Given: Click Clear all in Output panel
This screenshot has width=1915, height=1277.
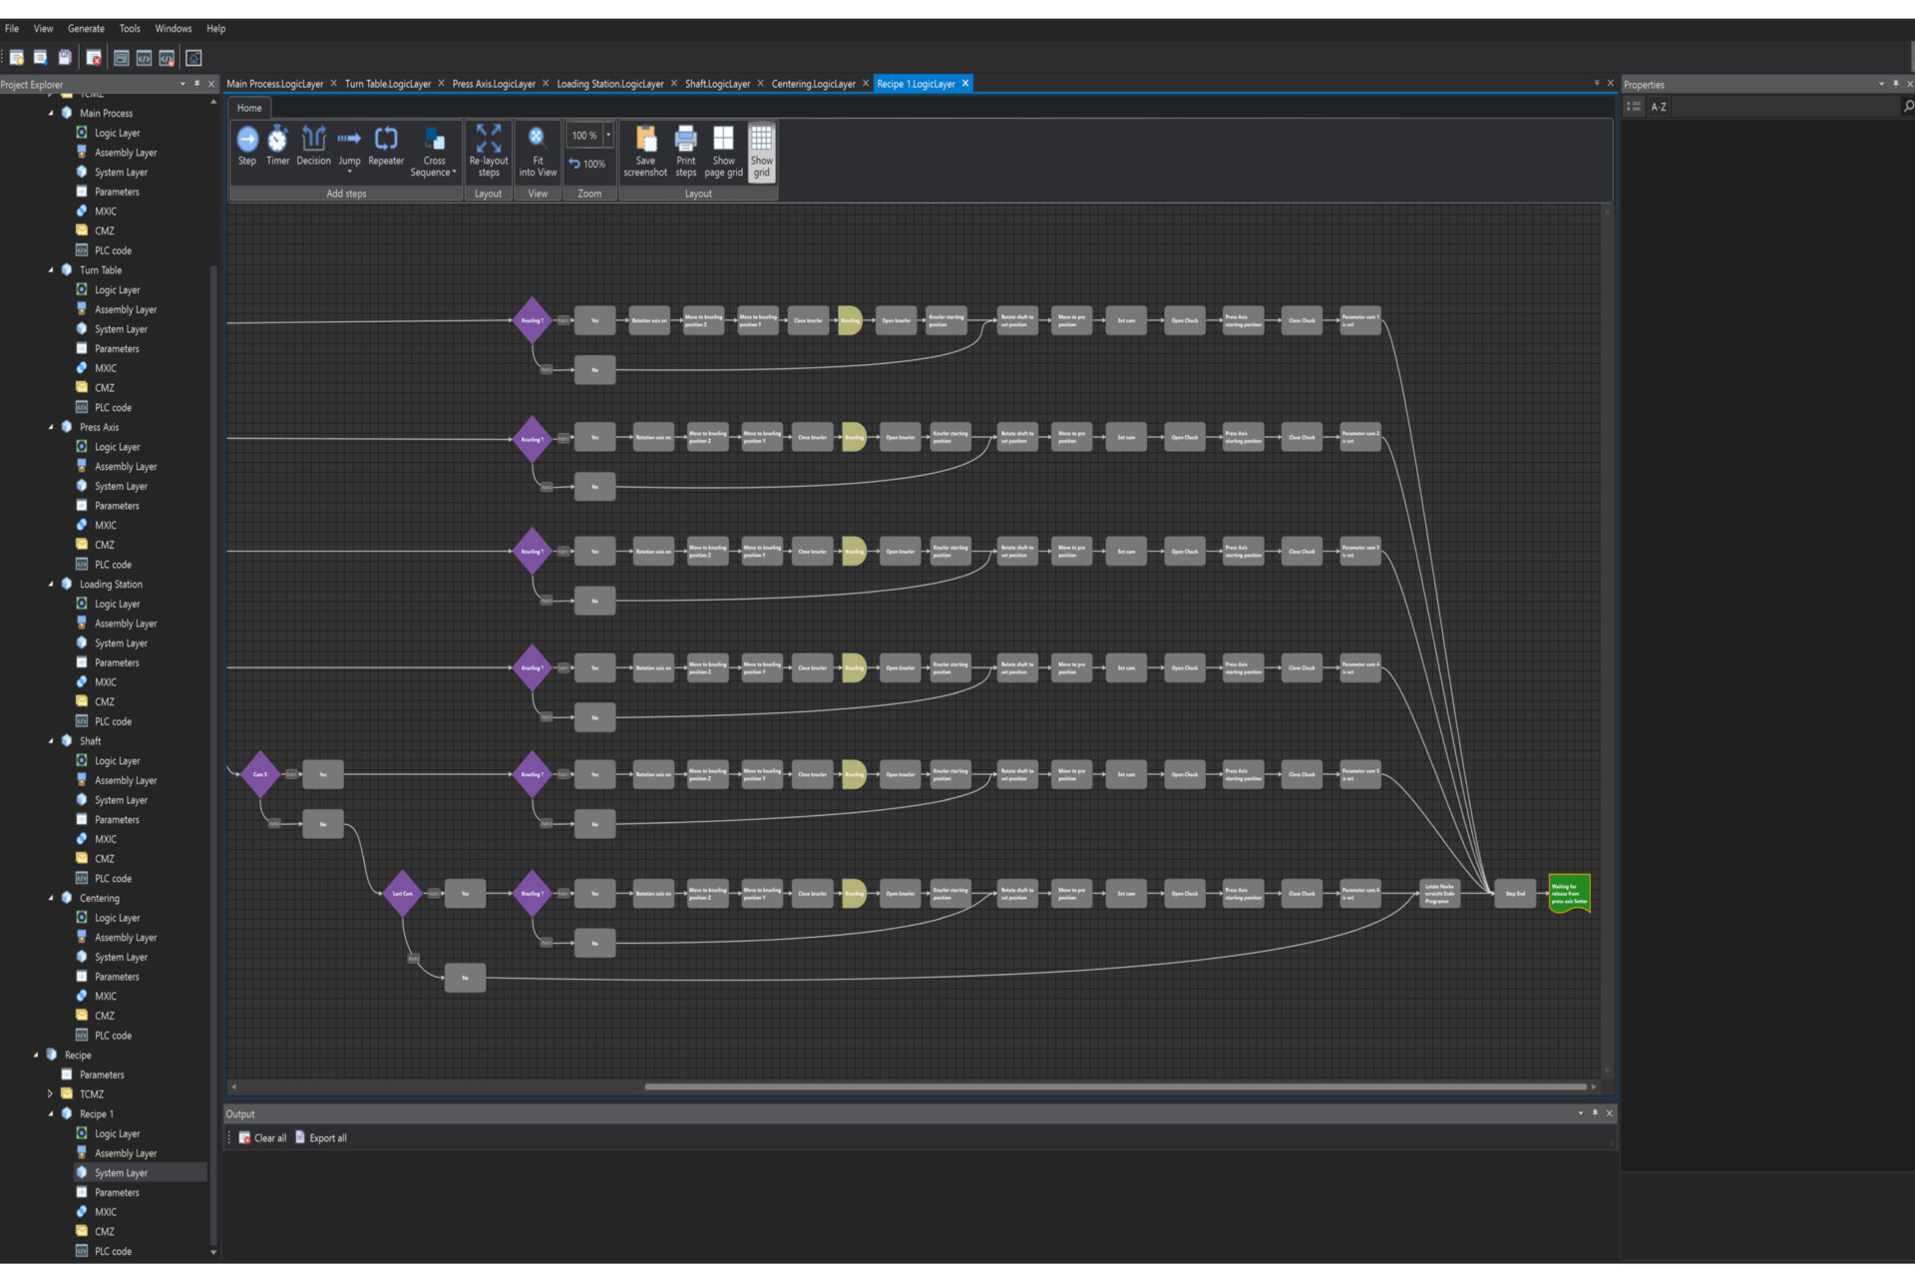Looking at the screenshot, I should (x=262, y=1138).
